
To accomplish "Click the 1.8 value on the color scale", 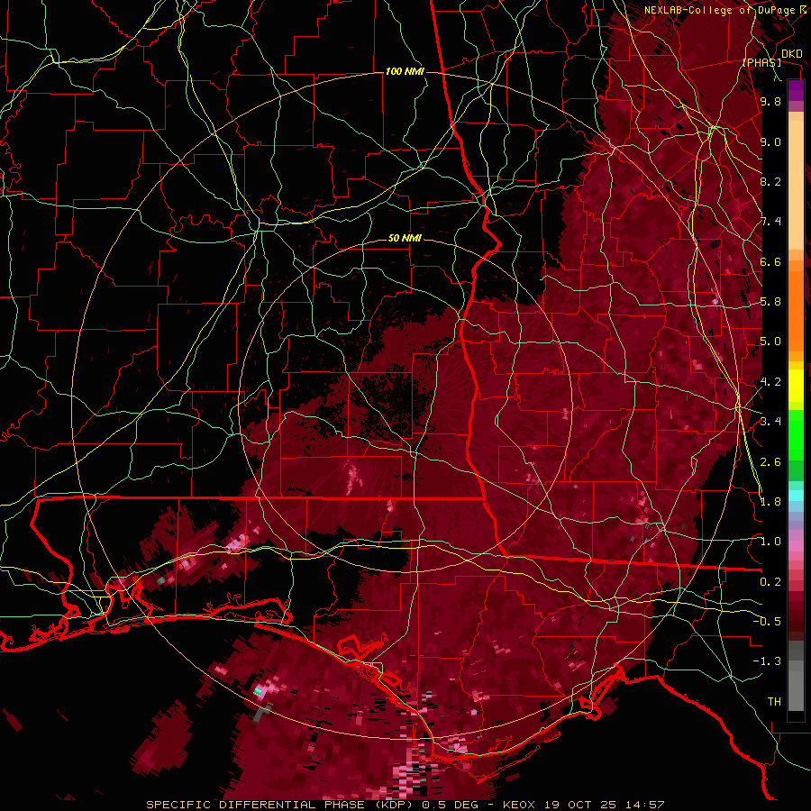I will [770, 502].
